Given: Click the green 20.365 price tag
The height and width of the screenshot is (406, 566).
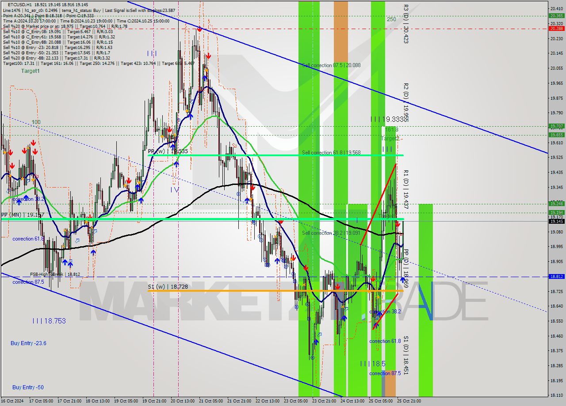Looking at the screenshot, I should [x=556, y=15].
